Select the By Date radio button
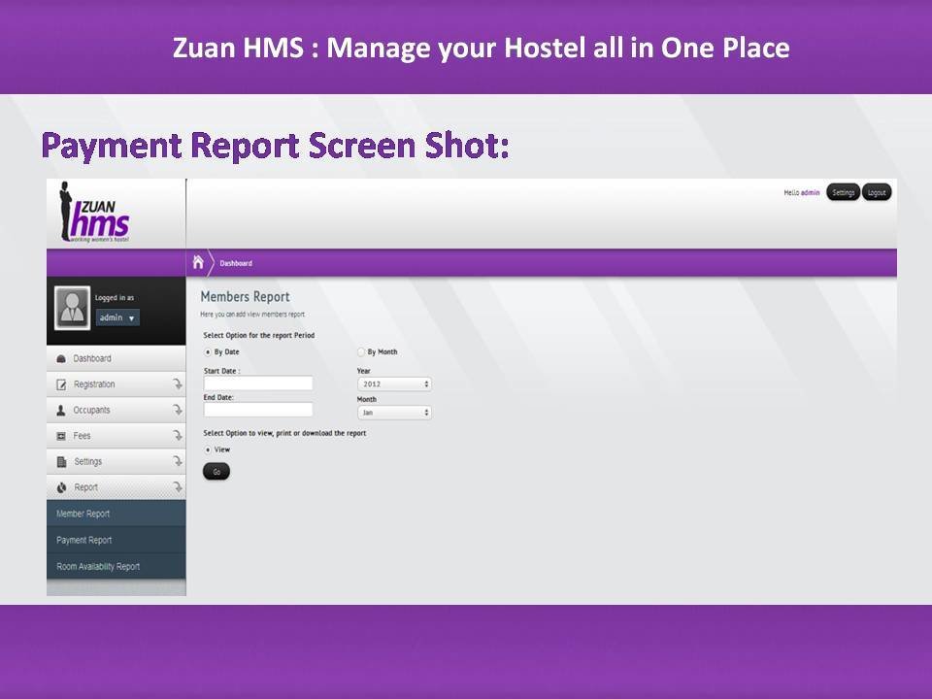Screen dimensions: 932x699 click(208, 351)
